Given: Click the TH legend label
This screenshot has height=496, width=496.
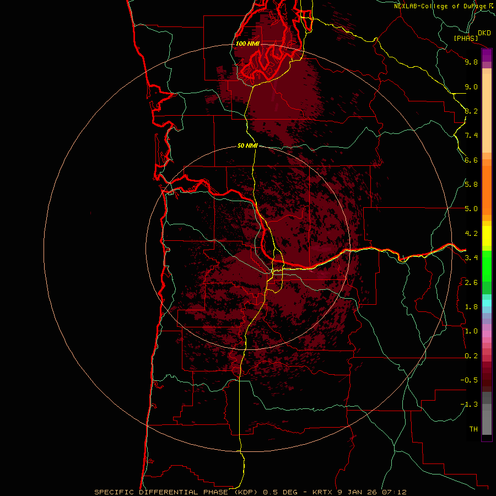Looking at the screenshot, I should (473, 429).
